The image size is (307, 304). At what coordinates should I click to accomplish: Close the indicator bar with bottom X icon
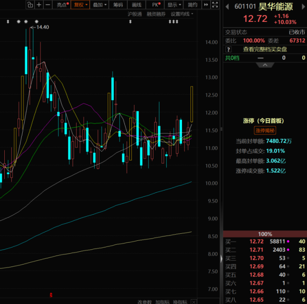(193, 302)
